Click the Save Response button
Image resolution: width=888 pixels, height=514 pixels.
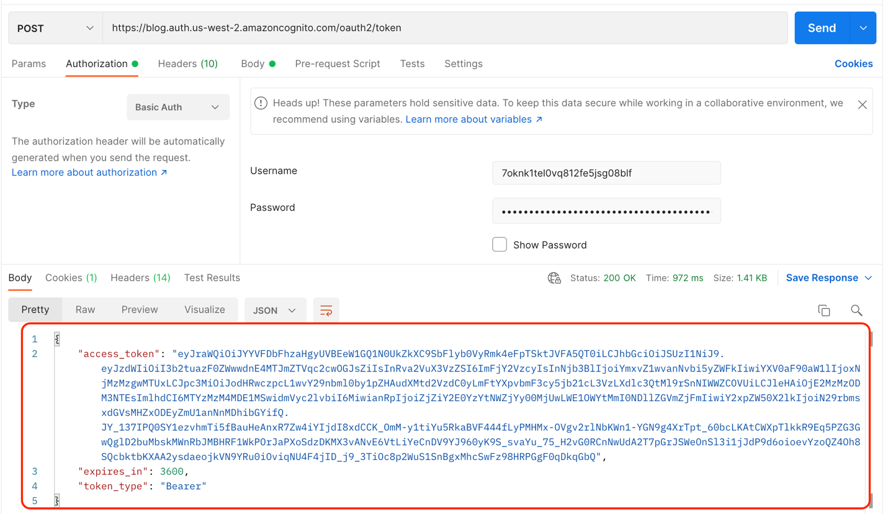822,278
